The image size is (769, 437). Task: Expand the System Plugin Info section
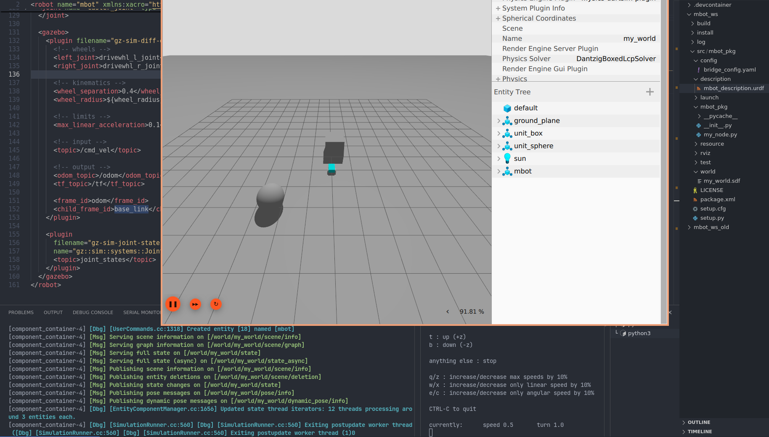pyautogui.click(x=498, y=8)
